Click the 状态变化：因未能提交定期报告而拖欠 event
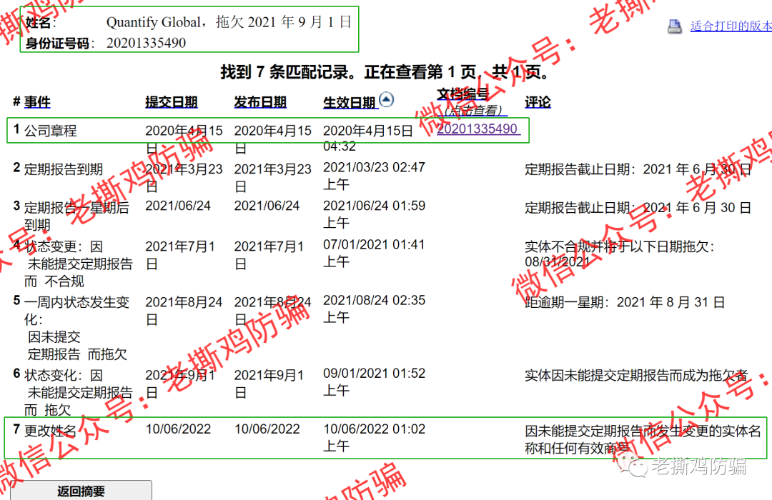This screenshot has width=772, height=500. click(79, 392)
